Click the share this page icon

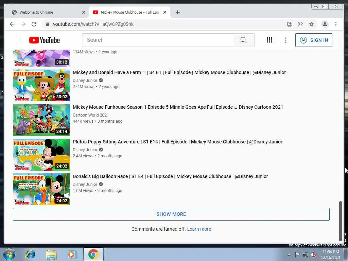coord(300,24)
